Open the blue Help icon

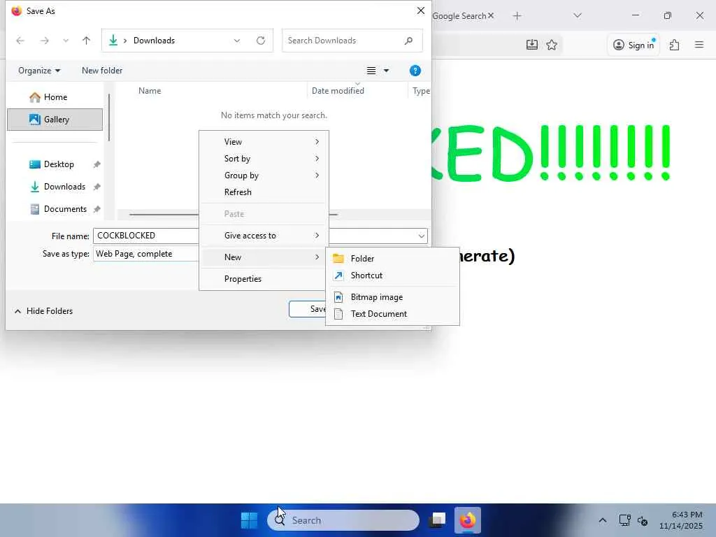[415, 71]
